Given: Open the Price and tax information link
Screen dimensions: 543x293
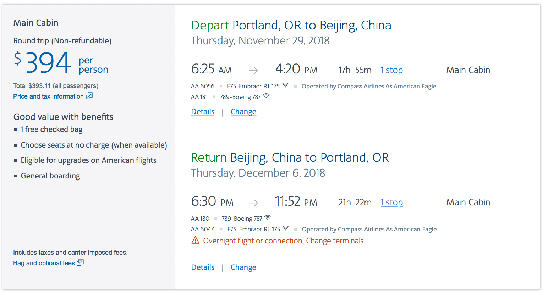Looking at the screenshot, I should point(48,96).
